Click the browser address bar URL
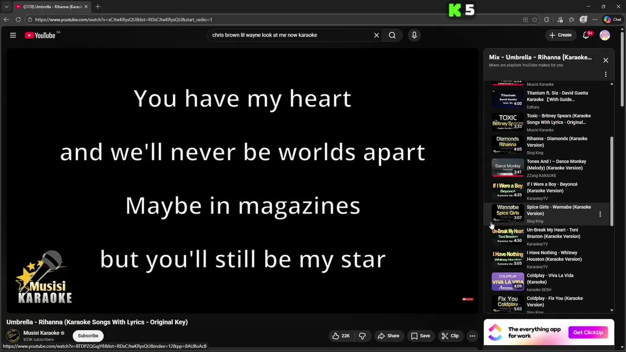Screen dimensions: 626x352 pyautogui.click(x=123, y=20)
